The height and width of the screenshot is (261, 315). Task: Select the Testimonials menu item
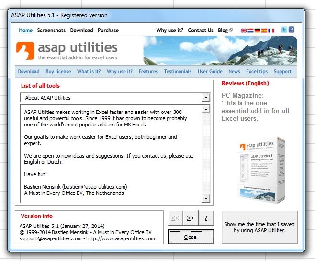click(x=178, y=71)
